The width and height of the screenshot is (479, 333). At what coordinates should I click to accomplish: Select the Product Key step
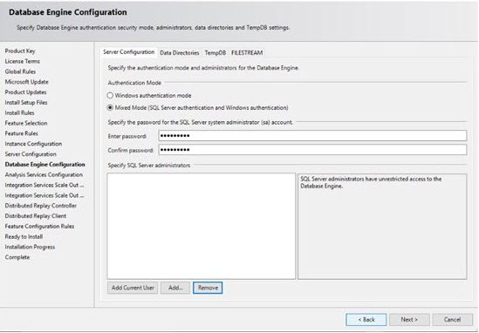(x=20, y=51)
